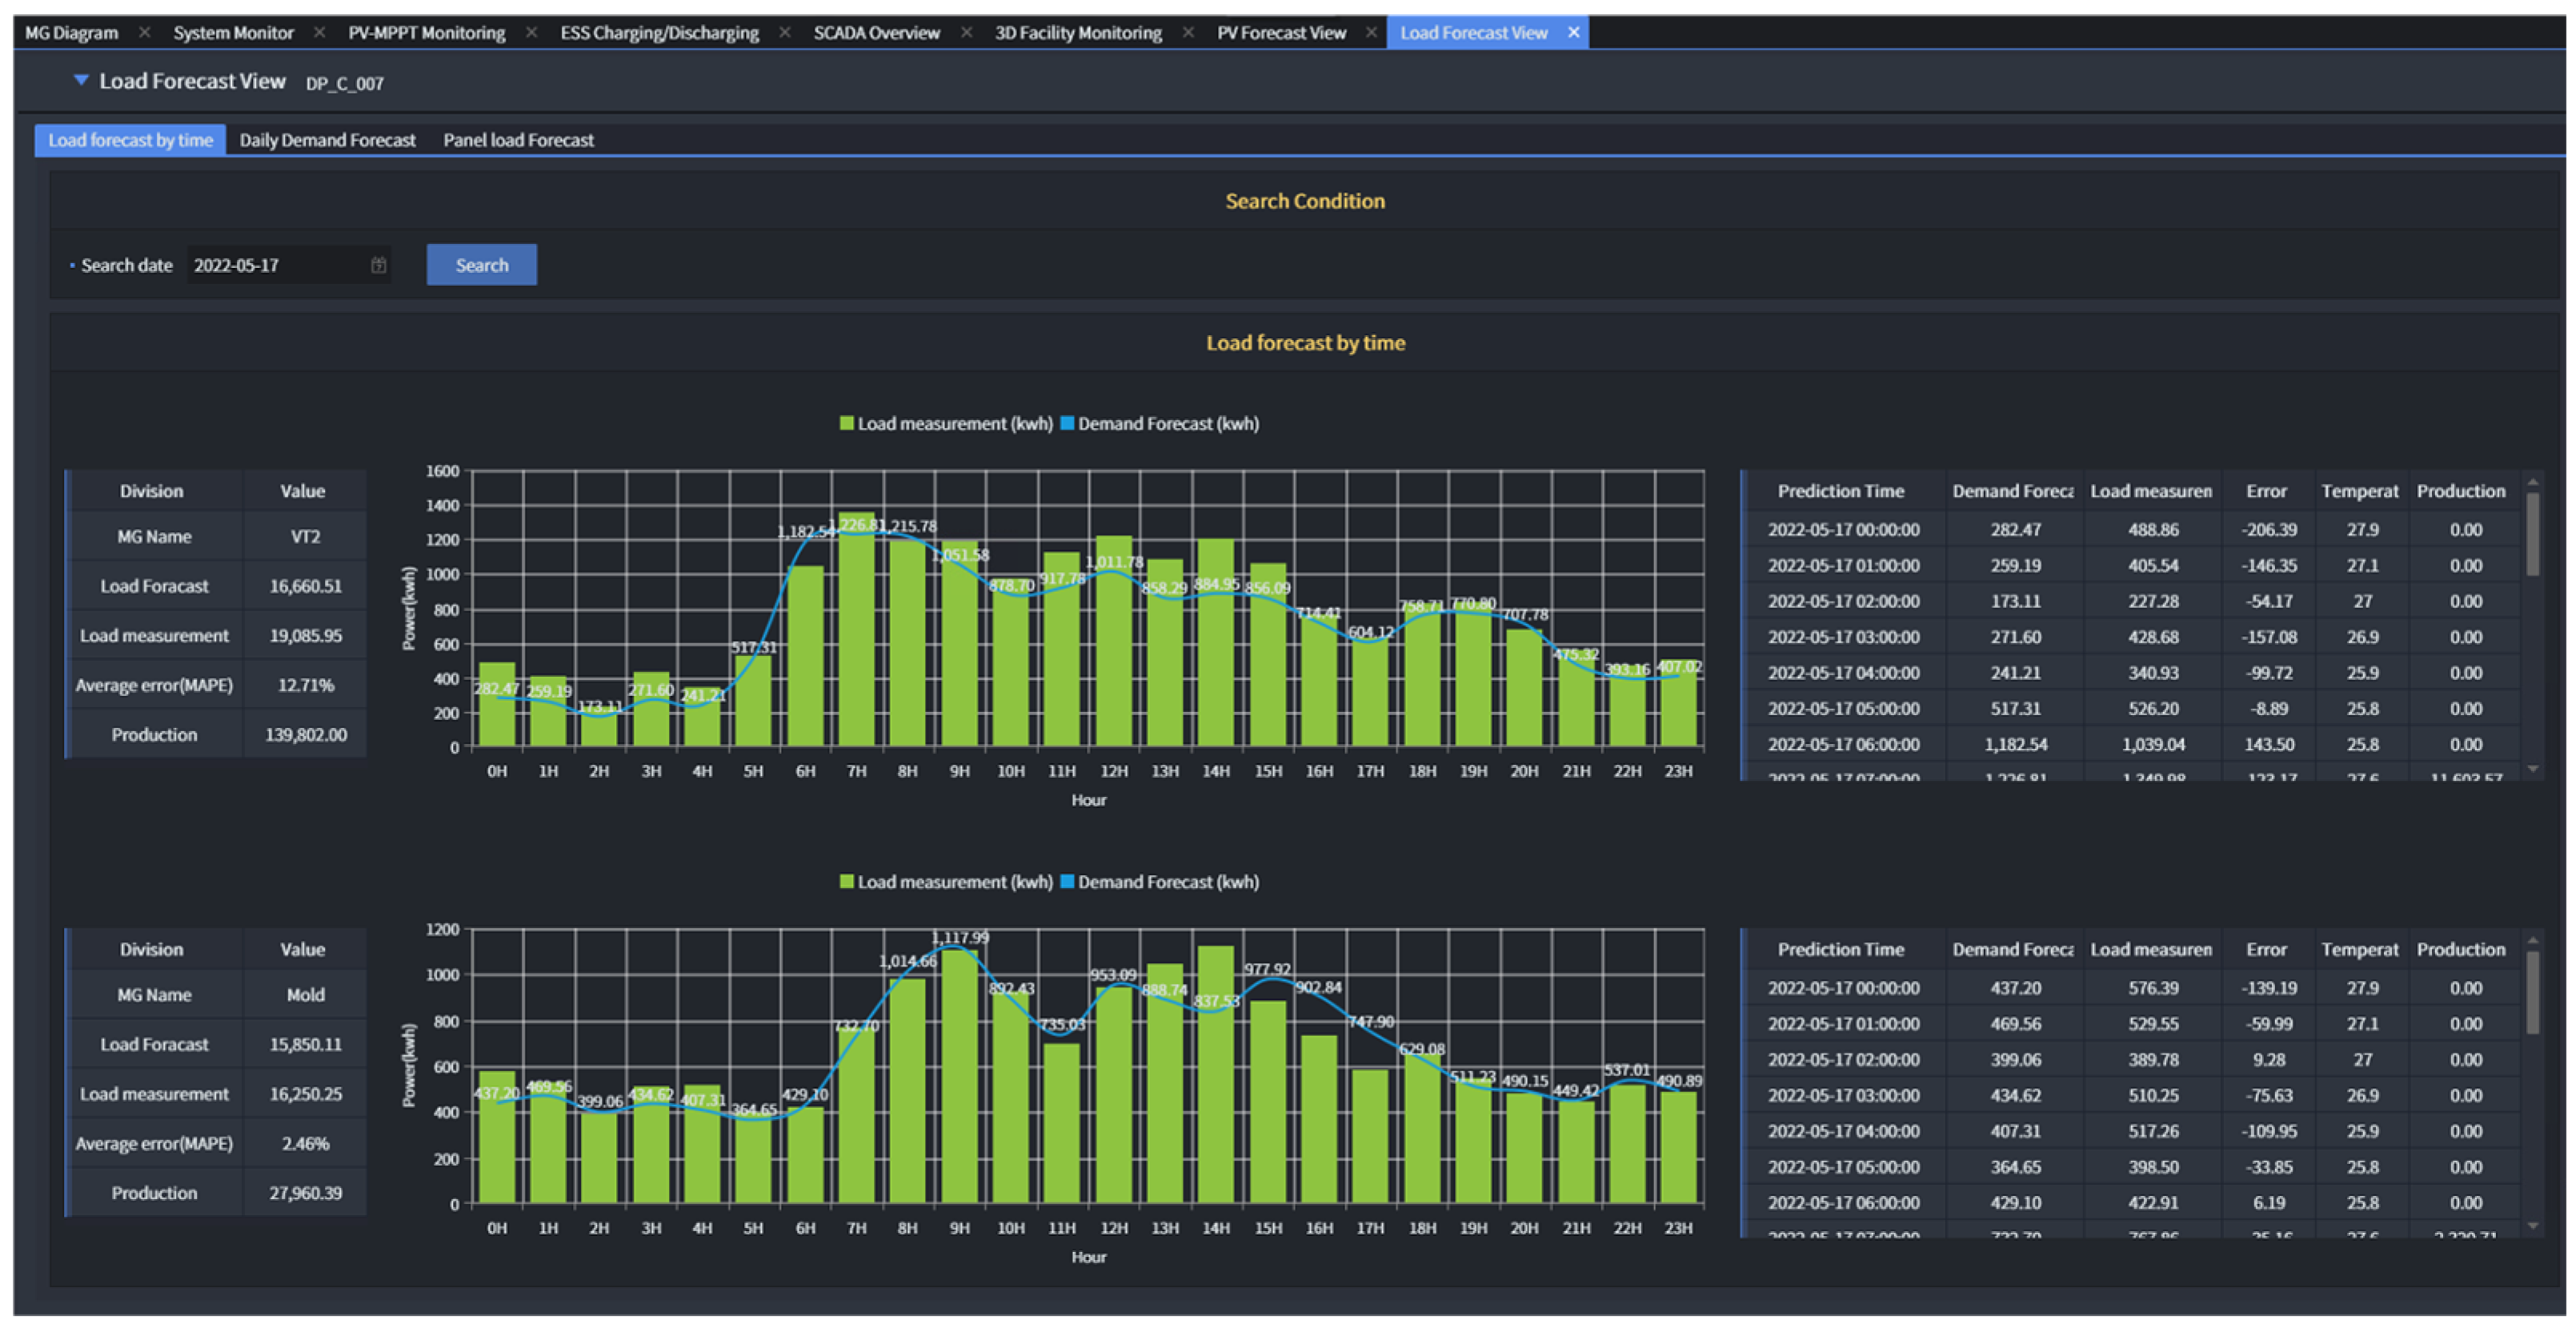Close the System Monitor tab
The image size is (2576, 1332).
(319, 32)
